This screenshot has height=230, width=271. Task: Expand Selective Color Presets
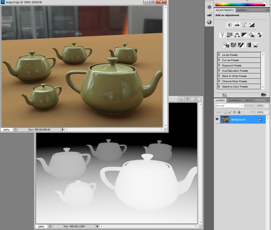219,86
